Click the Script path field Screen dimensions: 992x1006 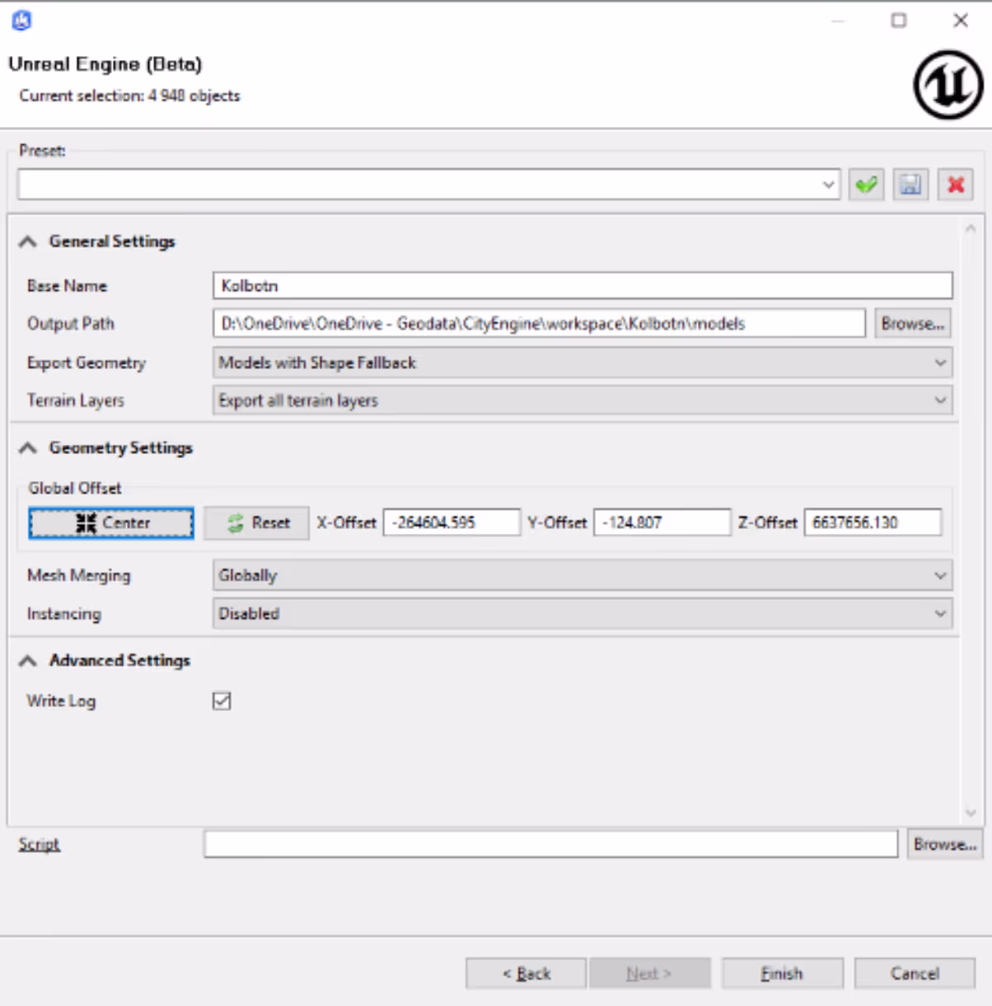click(551, 845)
